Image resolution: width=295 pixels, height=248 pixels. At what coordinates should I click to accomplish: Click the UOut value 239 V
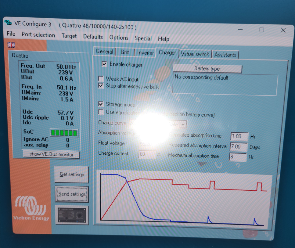click(66, 72)
